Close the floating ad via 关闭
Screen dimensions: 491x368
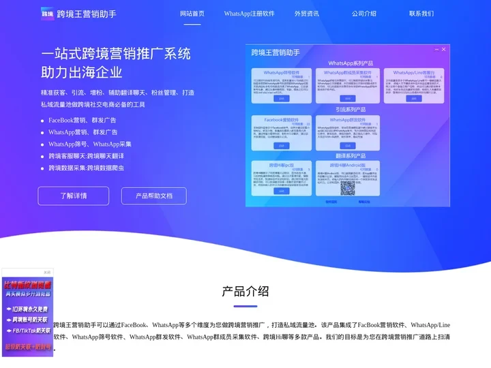pyautogui.click(x=47, y=272)
